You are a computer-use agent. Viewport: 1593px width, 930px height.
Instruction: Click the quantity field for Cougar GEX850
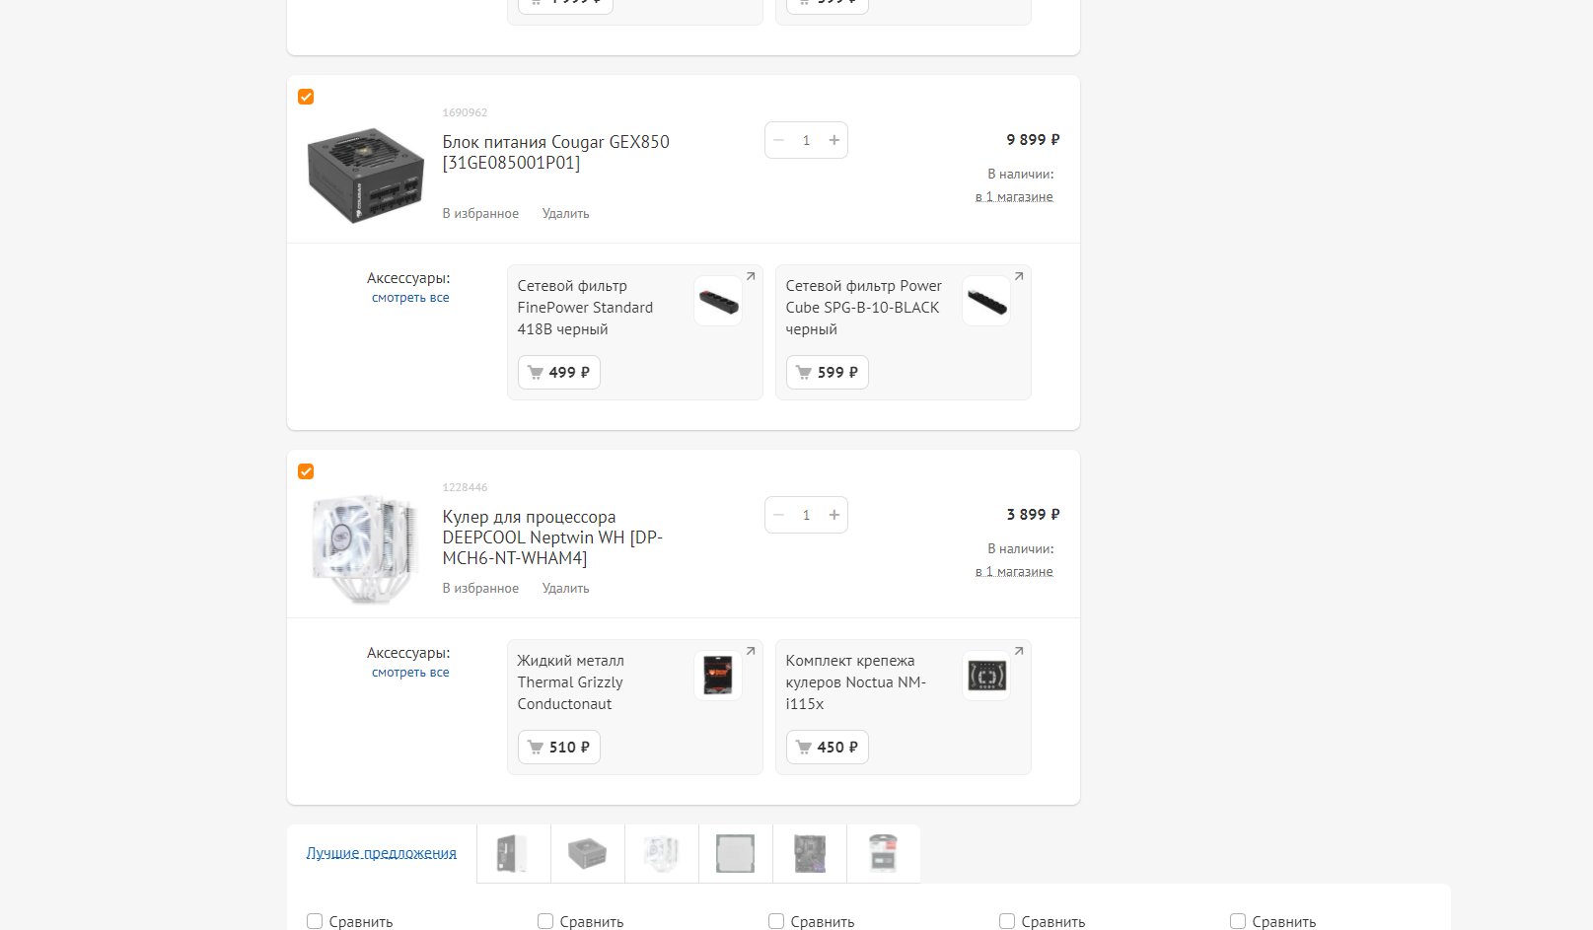coord(806,140)
